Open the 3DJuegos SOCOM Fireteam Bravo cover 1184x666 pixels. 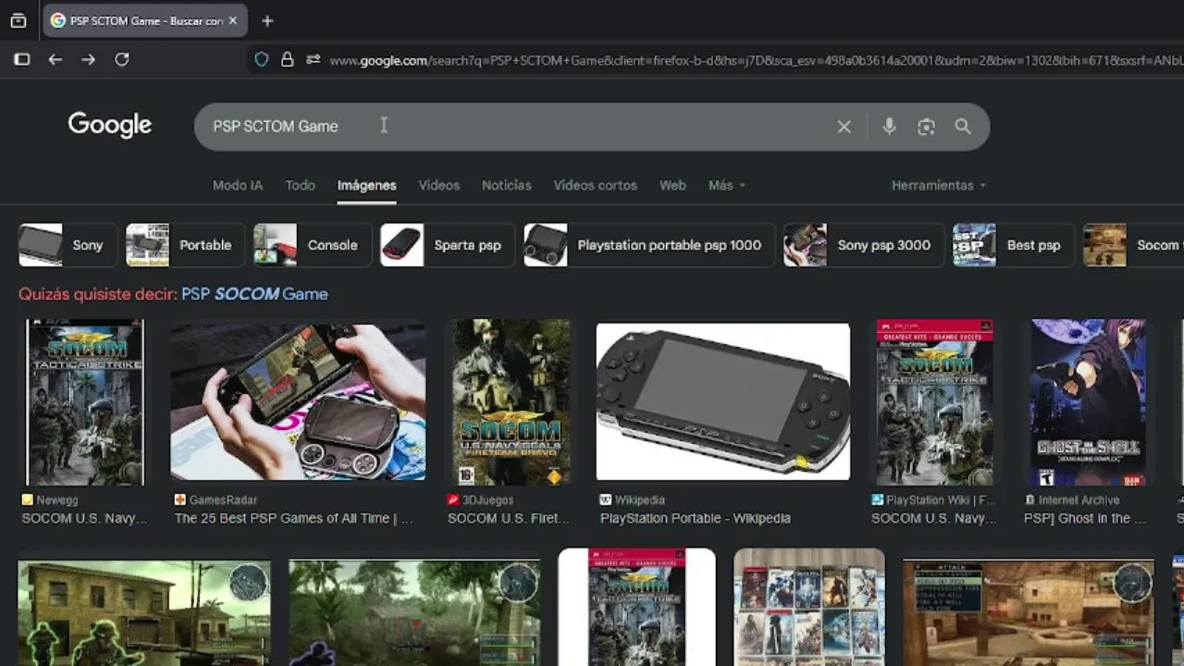coord(512,402)
